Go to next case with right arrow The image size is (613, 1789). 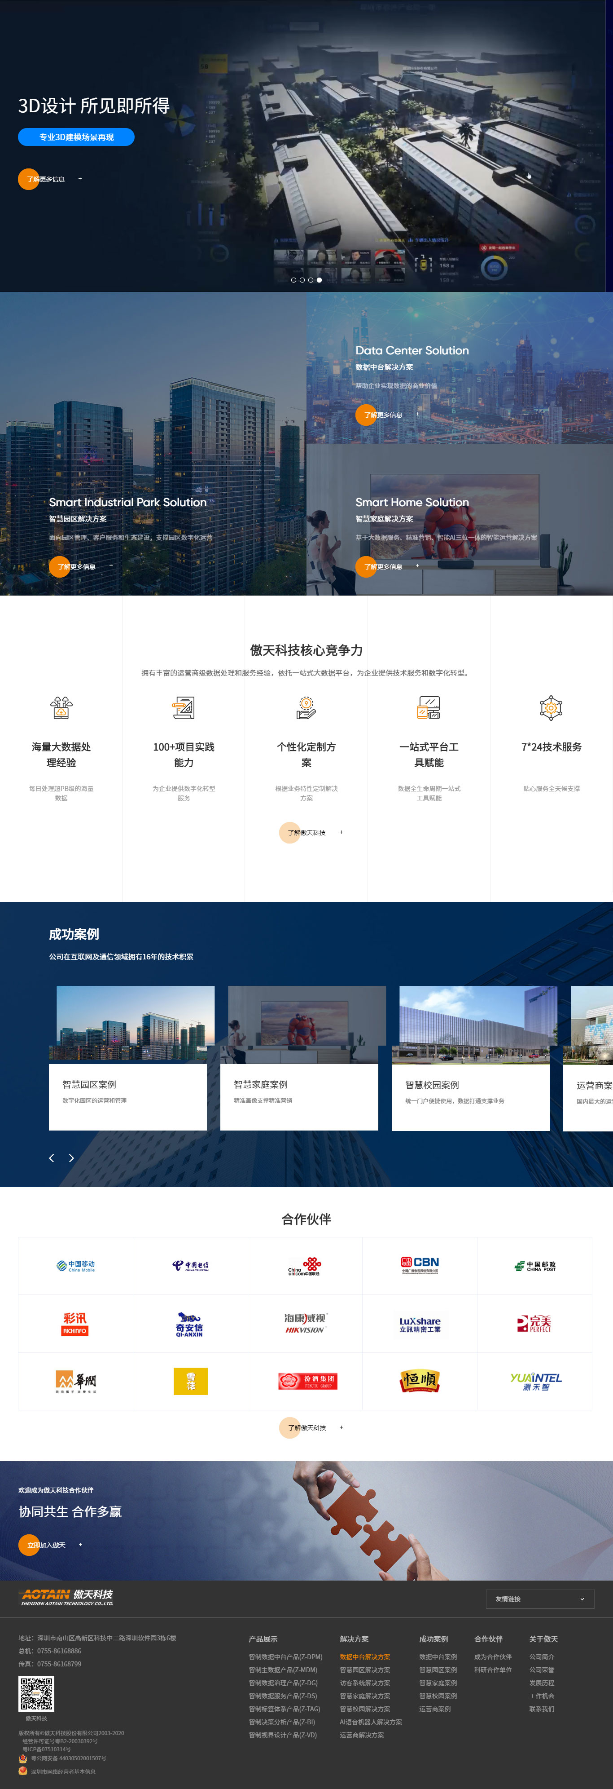coord(71,1158)
